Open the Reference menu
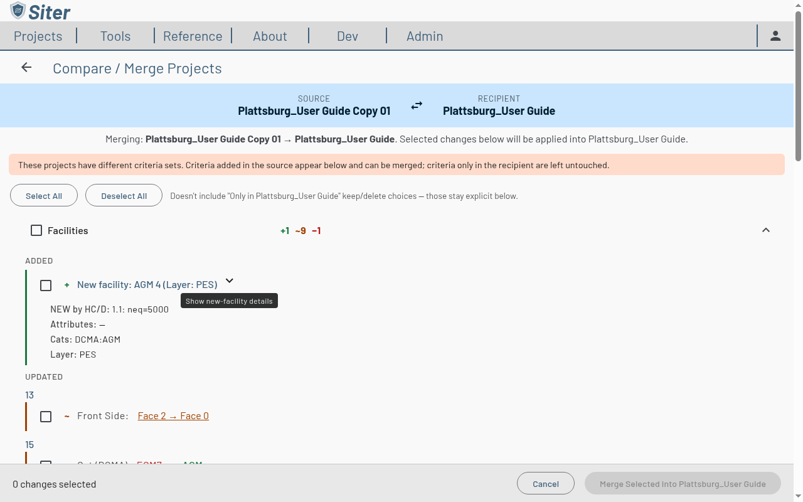 click(x=193, y=36)
